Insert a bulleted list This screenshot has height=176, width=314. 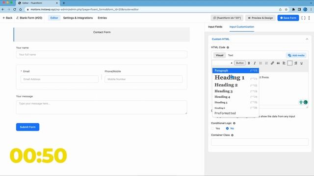[261, 63]
